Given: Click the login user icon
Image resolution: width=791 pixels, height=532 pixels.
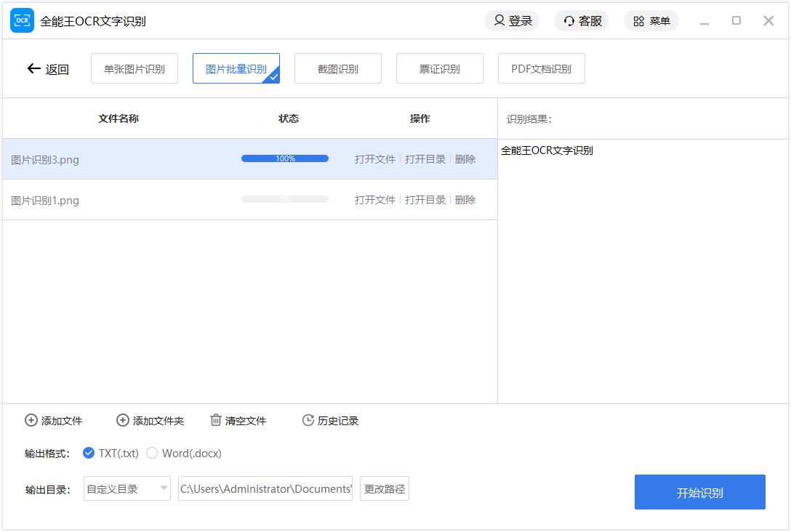Looking at the screenshot, I should coord(499,21).
